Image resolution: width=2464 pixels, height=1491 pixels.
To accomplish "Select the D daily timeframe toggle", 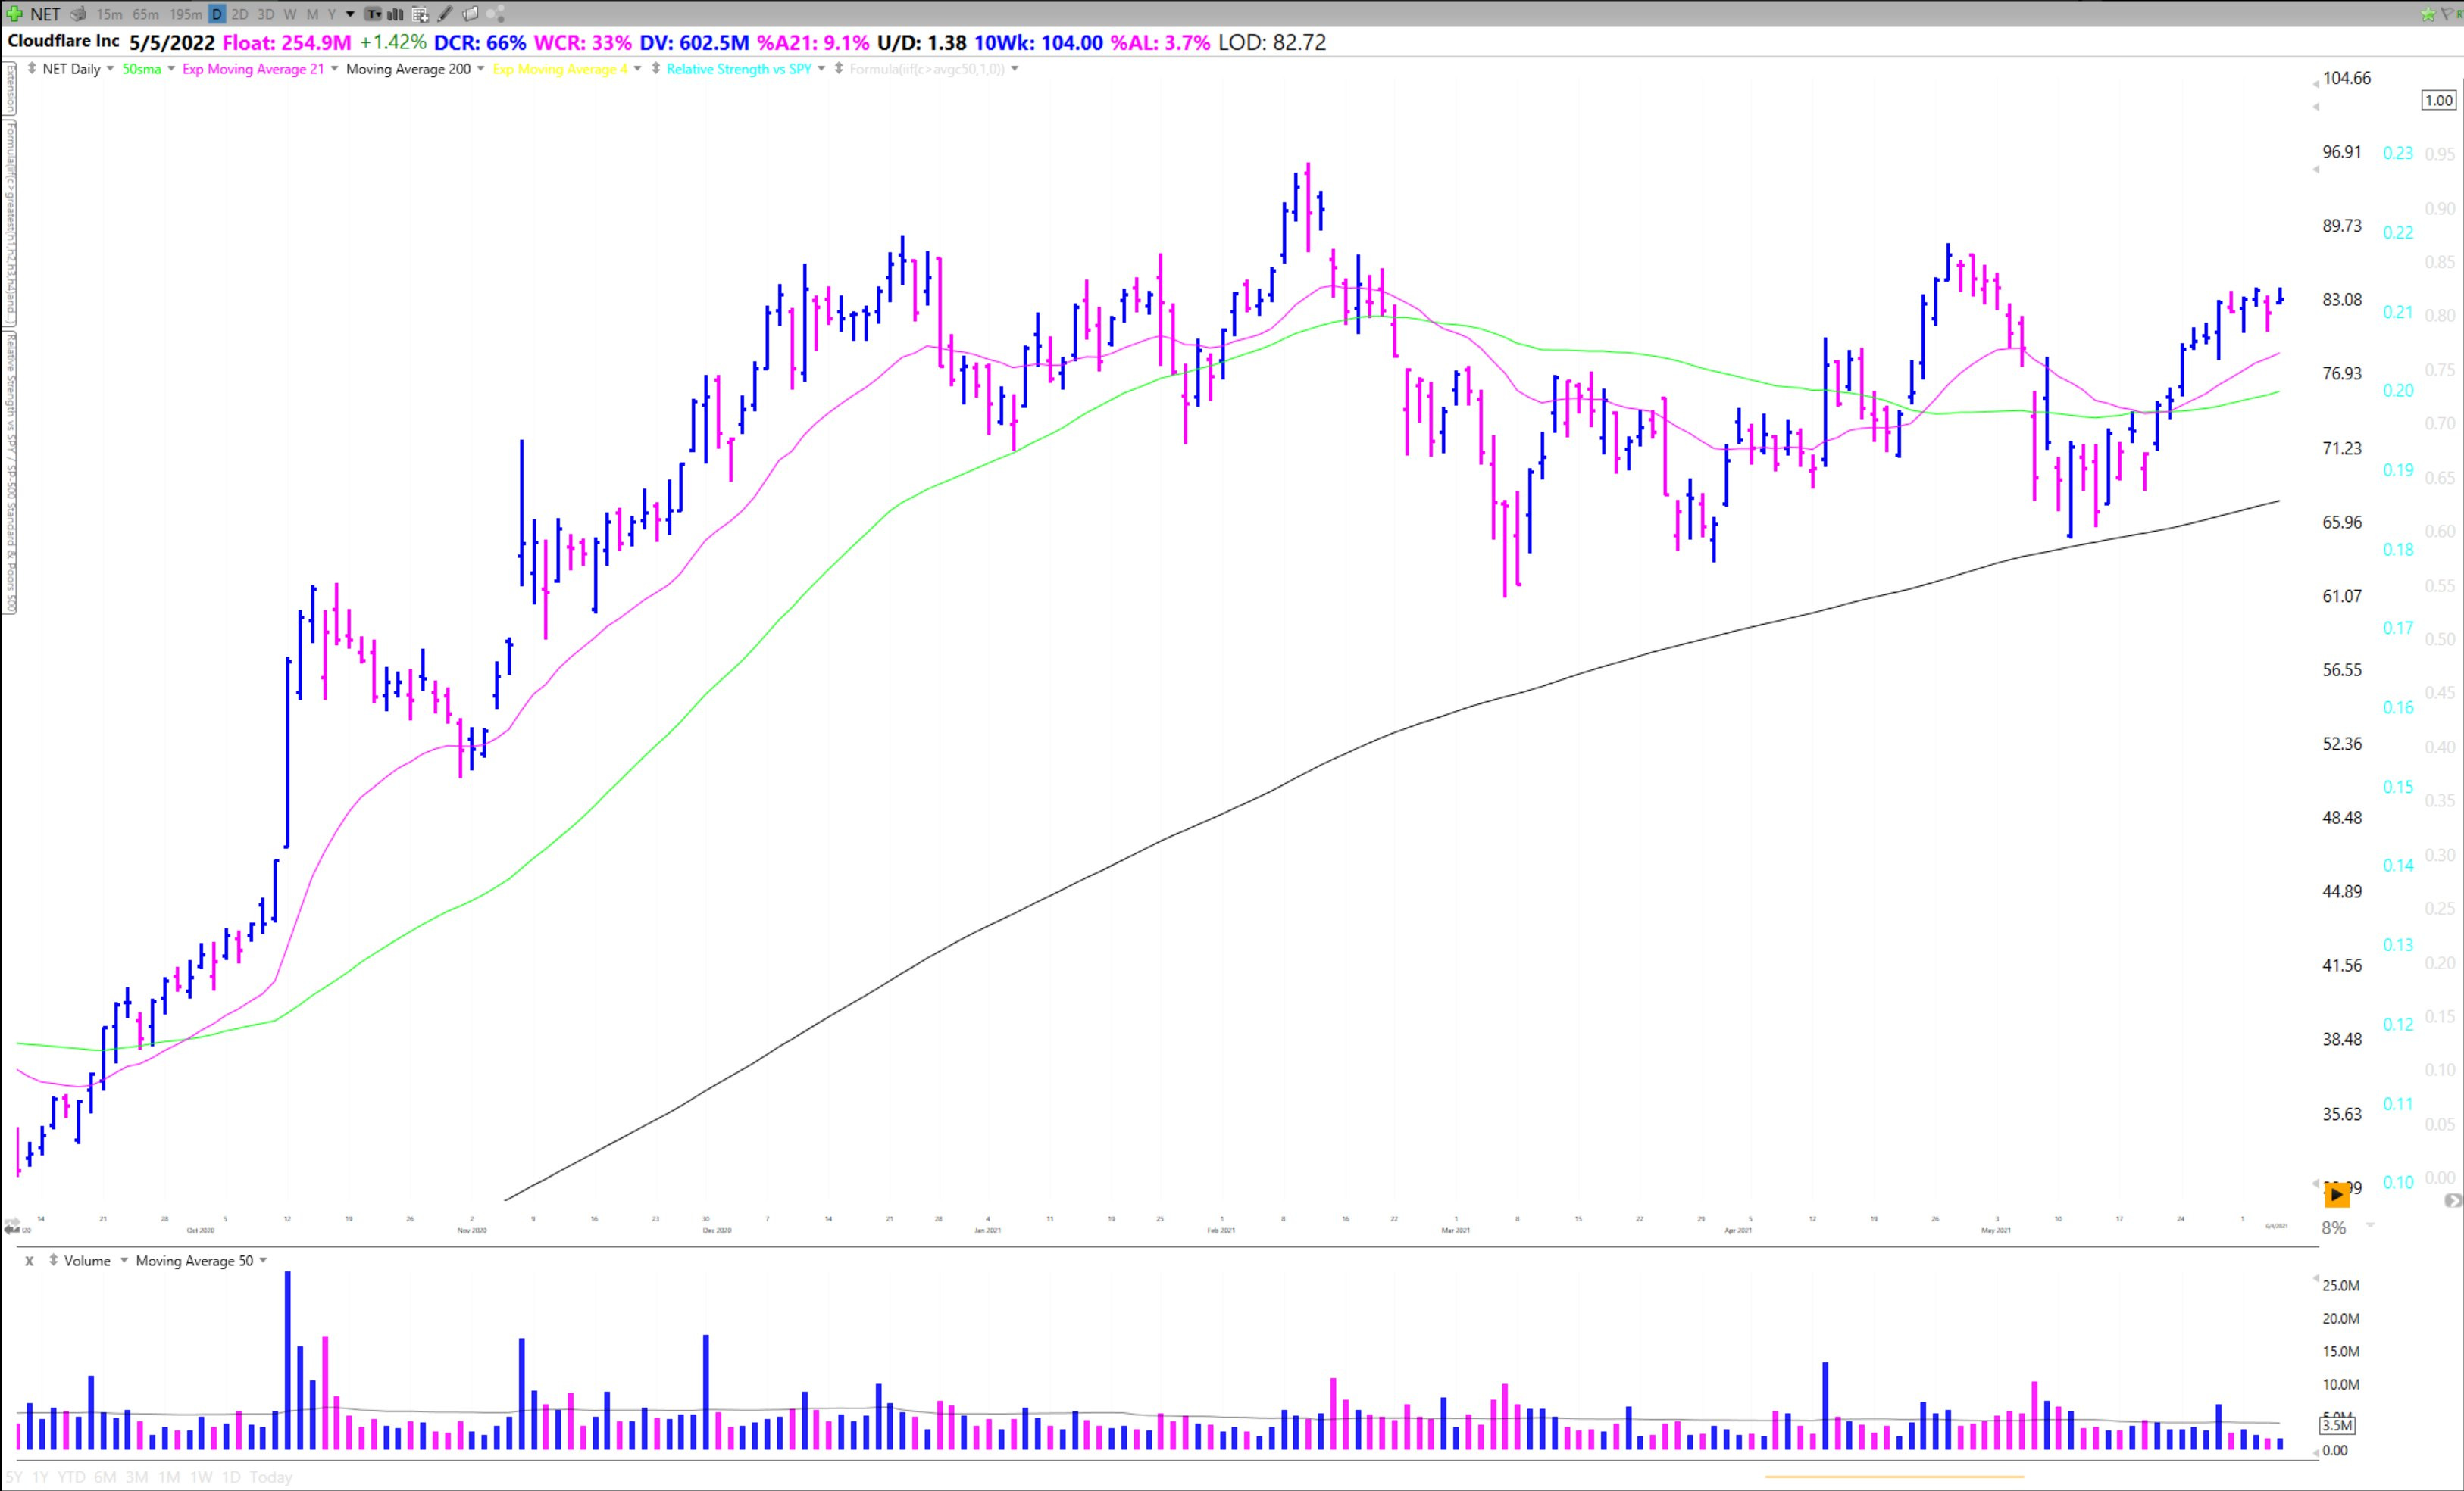I will point(216,14).
